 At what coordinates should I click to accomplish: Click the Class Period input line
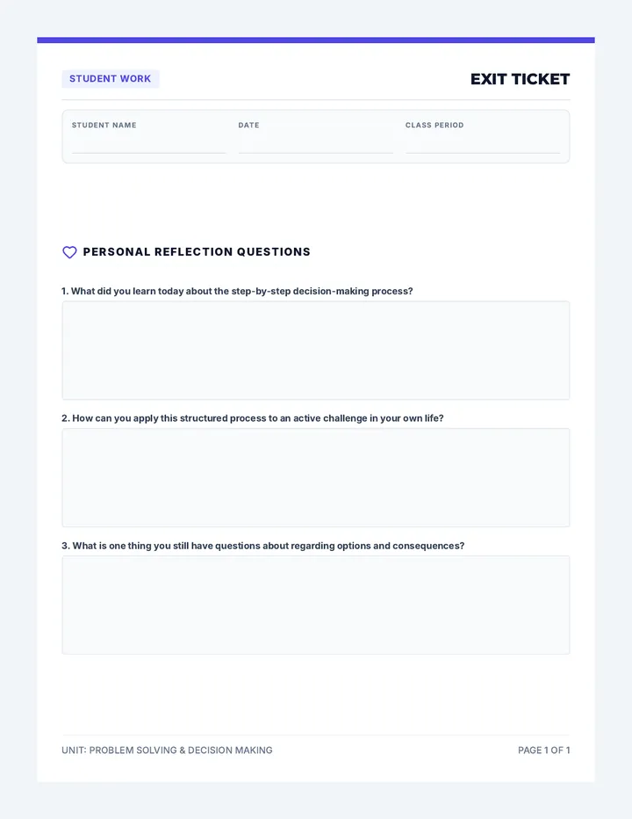[483, 146]
